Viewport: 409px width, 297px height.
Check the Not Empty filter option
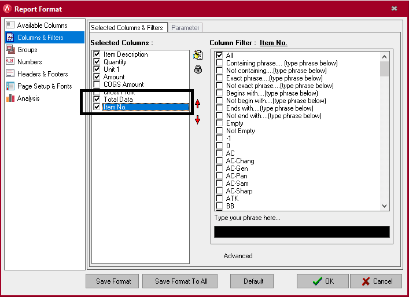click(x=219, y=131)
